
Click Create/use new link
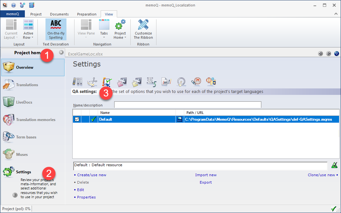pyautogui.click(x=92, y=175)
